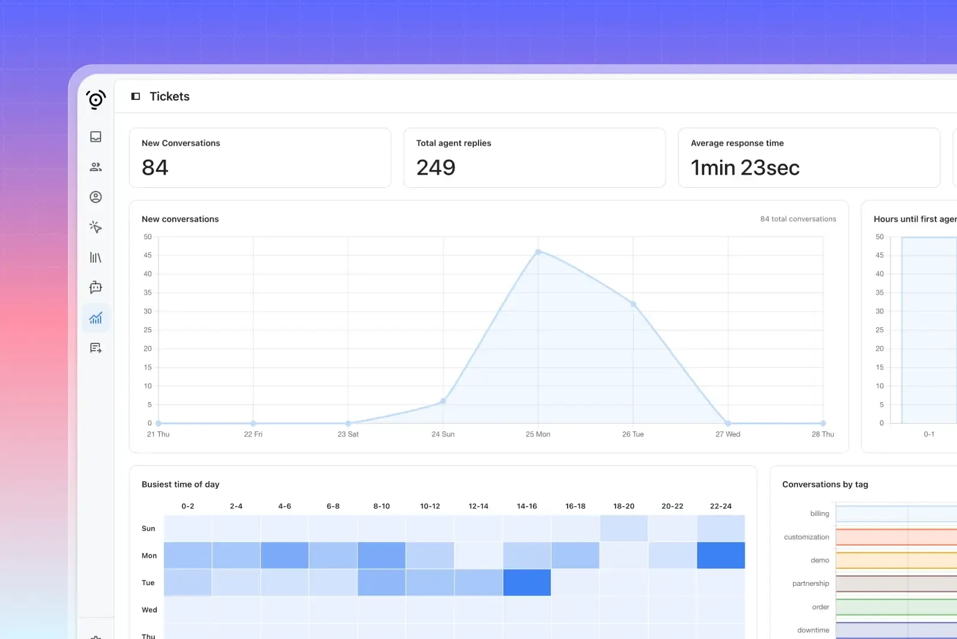Open the account profile circle icon
The image size is (957, 639).
point(96,197)
